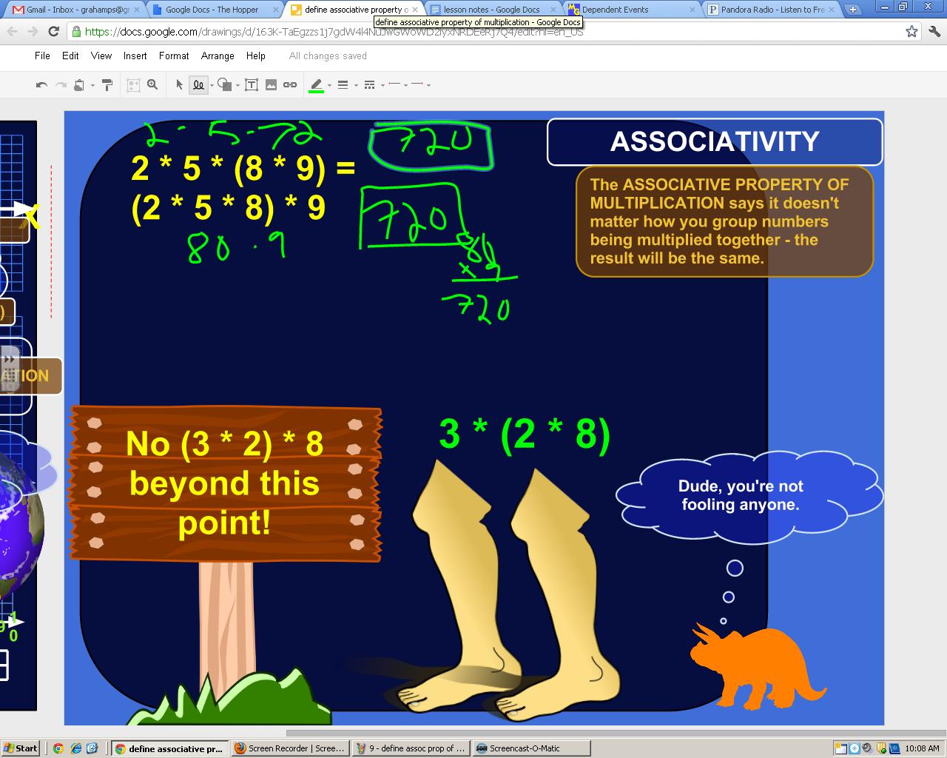The image size is (947, 758).
Task: Open the Chrome wrench menu
Action: 933,31
